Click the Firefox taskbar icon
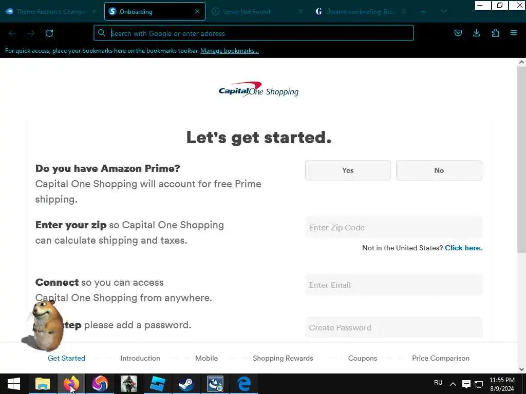The height and width of the screenshot is (394, 526). [71, 384]
